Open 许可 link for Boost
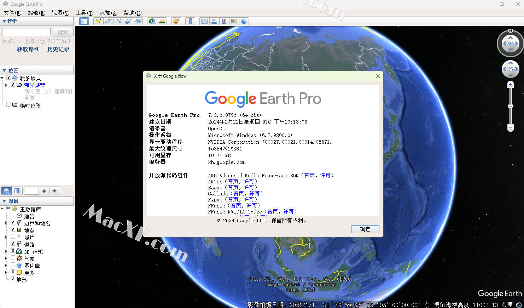 [249, 187]
